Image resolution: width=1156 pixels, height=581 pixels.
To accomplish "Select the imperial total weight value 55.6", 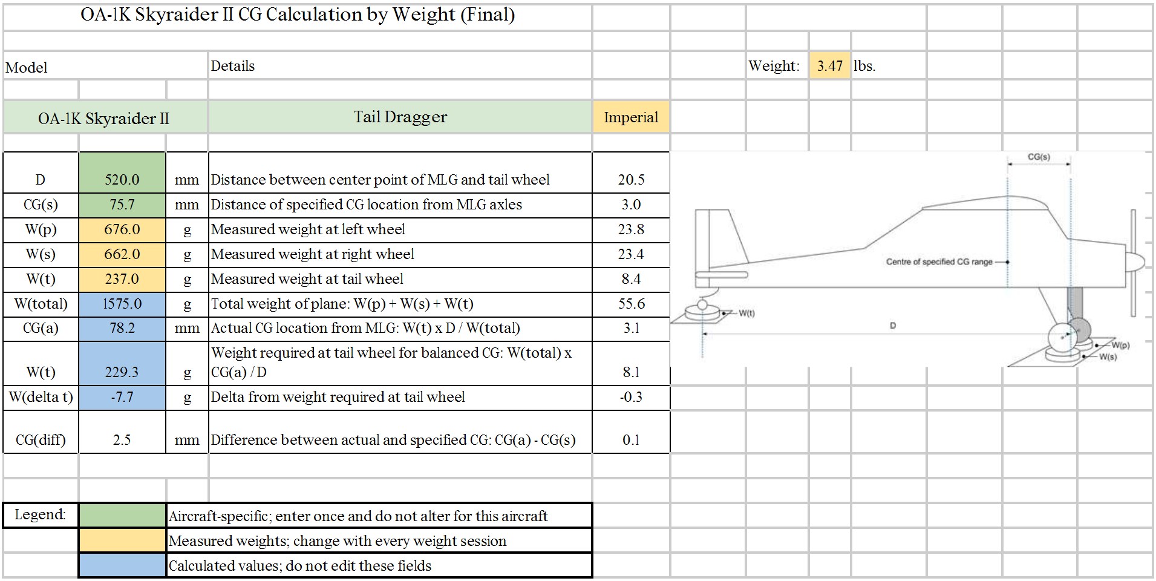I will click(x=631, y=304).
